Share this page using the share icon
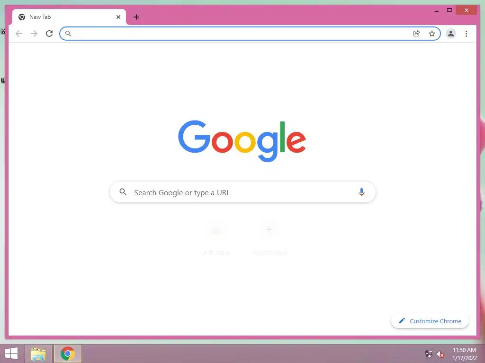 [417, 34]
